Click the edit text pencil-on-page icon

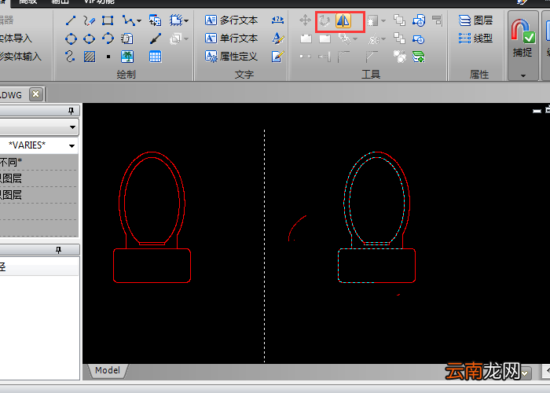click(278, 56)
